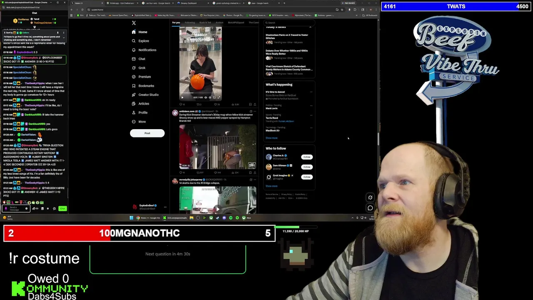Viewport: 533px width, 300px height.
Task: Open Grok floating button
Action: click(x=370, y=197)
